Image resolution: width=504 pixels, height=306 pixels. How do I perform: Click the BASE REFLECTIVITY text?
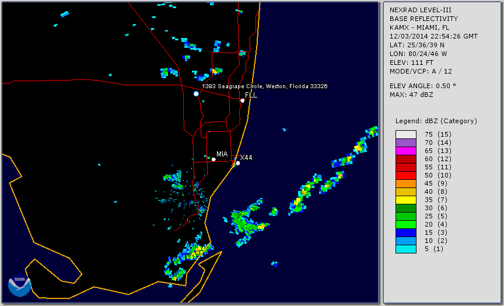pyautogui.click(x=423, y=19)
